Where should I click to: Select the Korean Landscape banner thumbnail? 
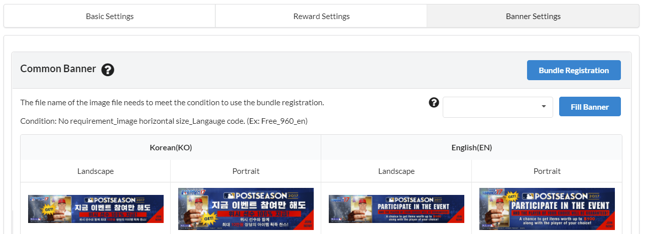[96, 209]
